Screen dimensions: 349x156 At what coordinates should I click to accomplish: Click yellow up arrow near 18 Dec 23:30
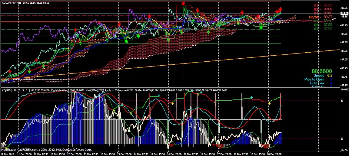(269, 103)
